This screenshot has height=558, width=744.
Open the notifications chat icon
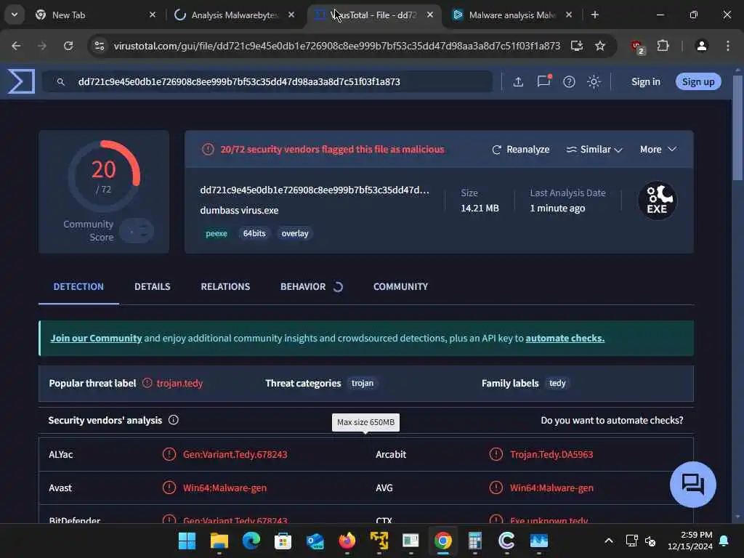tap(543, 81)
